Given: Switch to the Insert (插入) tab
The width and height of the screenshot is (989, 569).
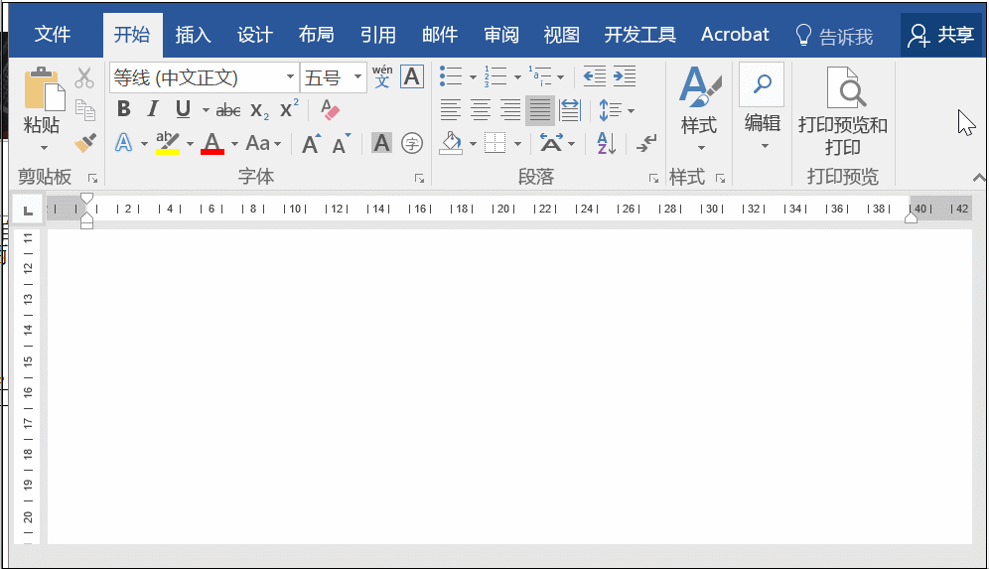Looking at the screenshot, I should pos(193,35).
